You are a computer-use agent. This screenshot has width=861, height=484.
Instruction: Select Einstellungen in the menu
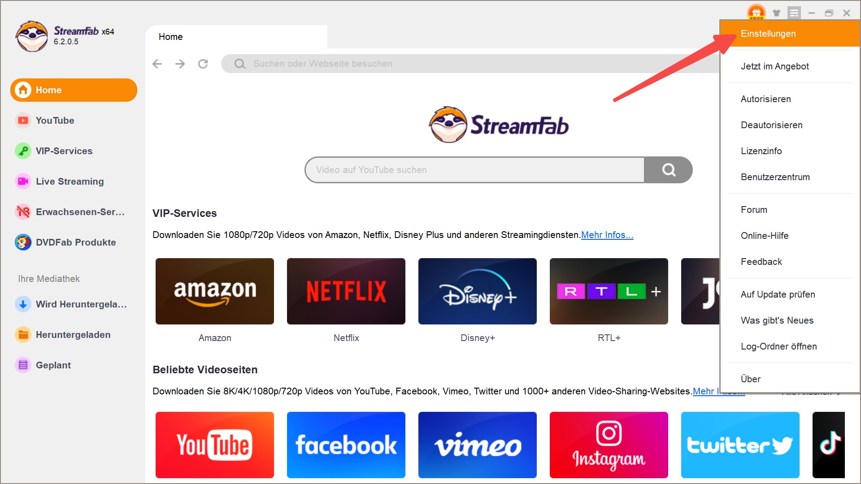(x=790, y=34)
